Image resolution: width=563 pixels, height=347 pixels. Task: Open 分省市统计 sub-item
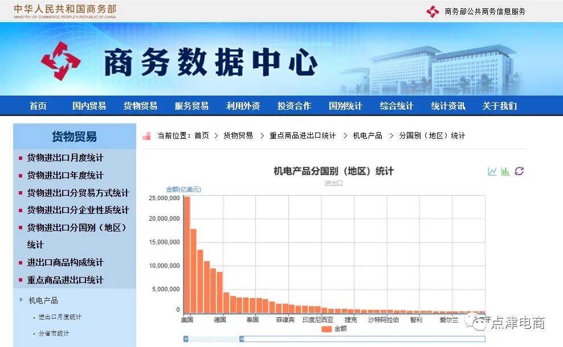(54, 333)
